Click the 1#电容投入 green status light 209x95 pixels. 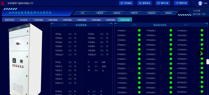click(139, 30)
